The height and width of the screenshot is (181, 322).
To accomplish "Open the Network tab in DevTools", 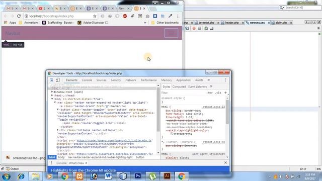I will (131, 80).
